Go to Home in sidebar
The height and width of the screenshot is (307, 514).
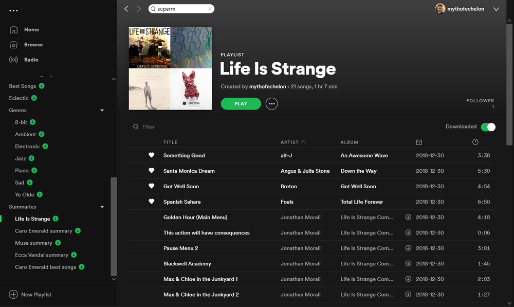point(31,29)
